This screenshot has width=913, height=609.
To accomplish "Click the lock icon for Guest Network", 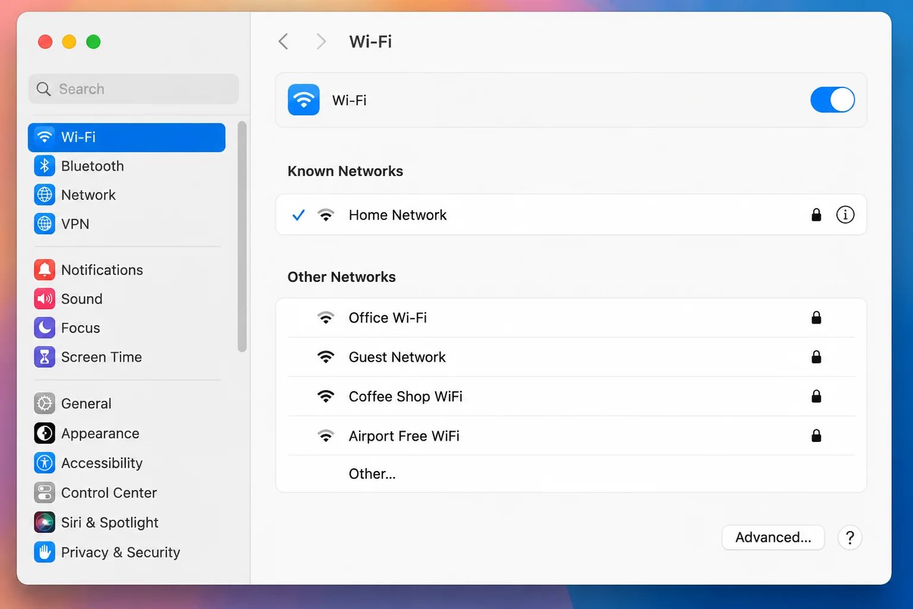I will tap(816, 357).
